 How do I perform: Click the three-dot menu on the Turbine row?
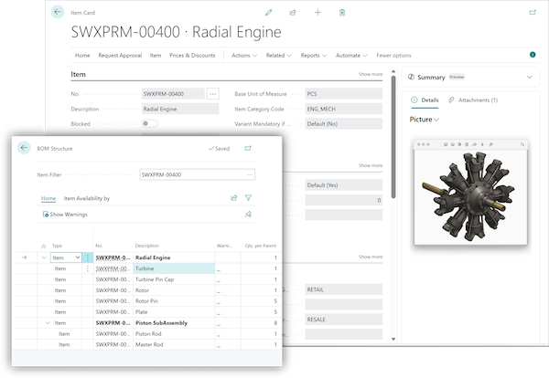pos(88,268)
